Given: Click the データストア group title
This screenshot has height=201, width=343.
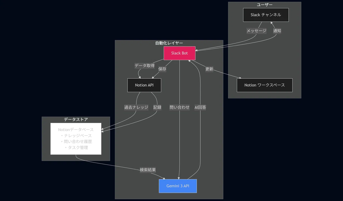Looking at the screenshot, I should 76,120.
